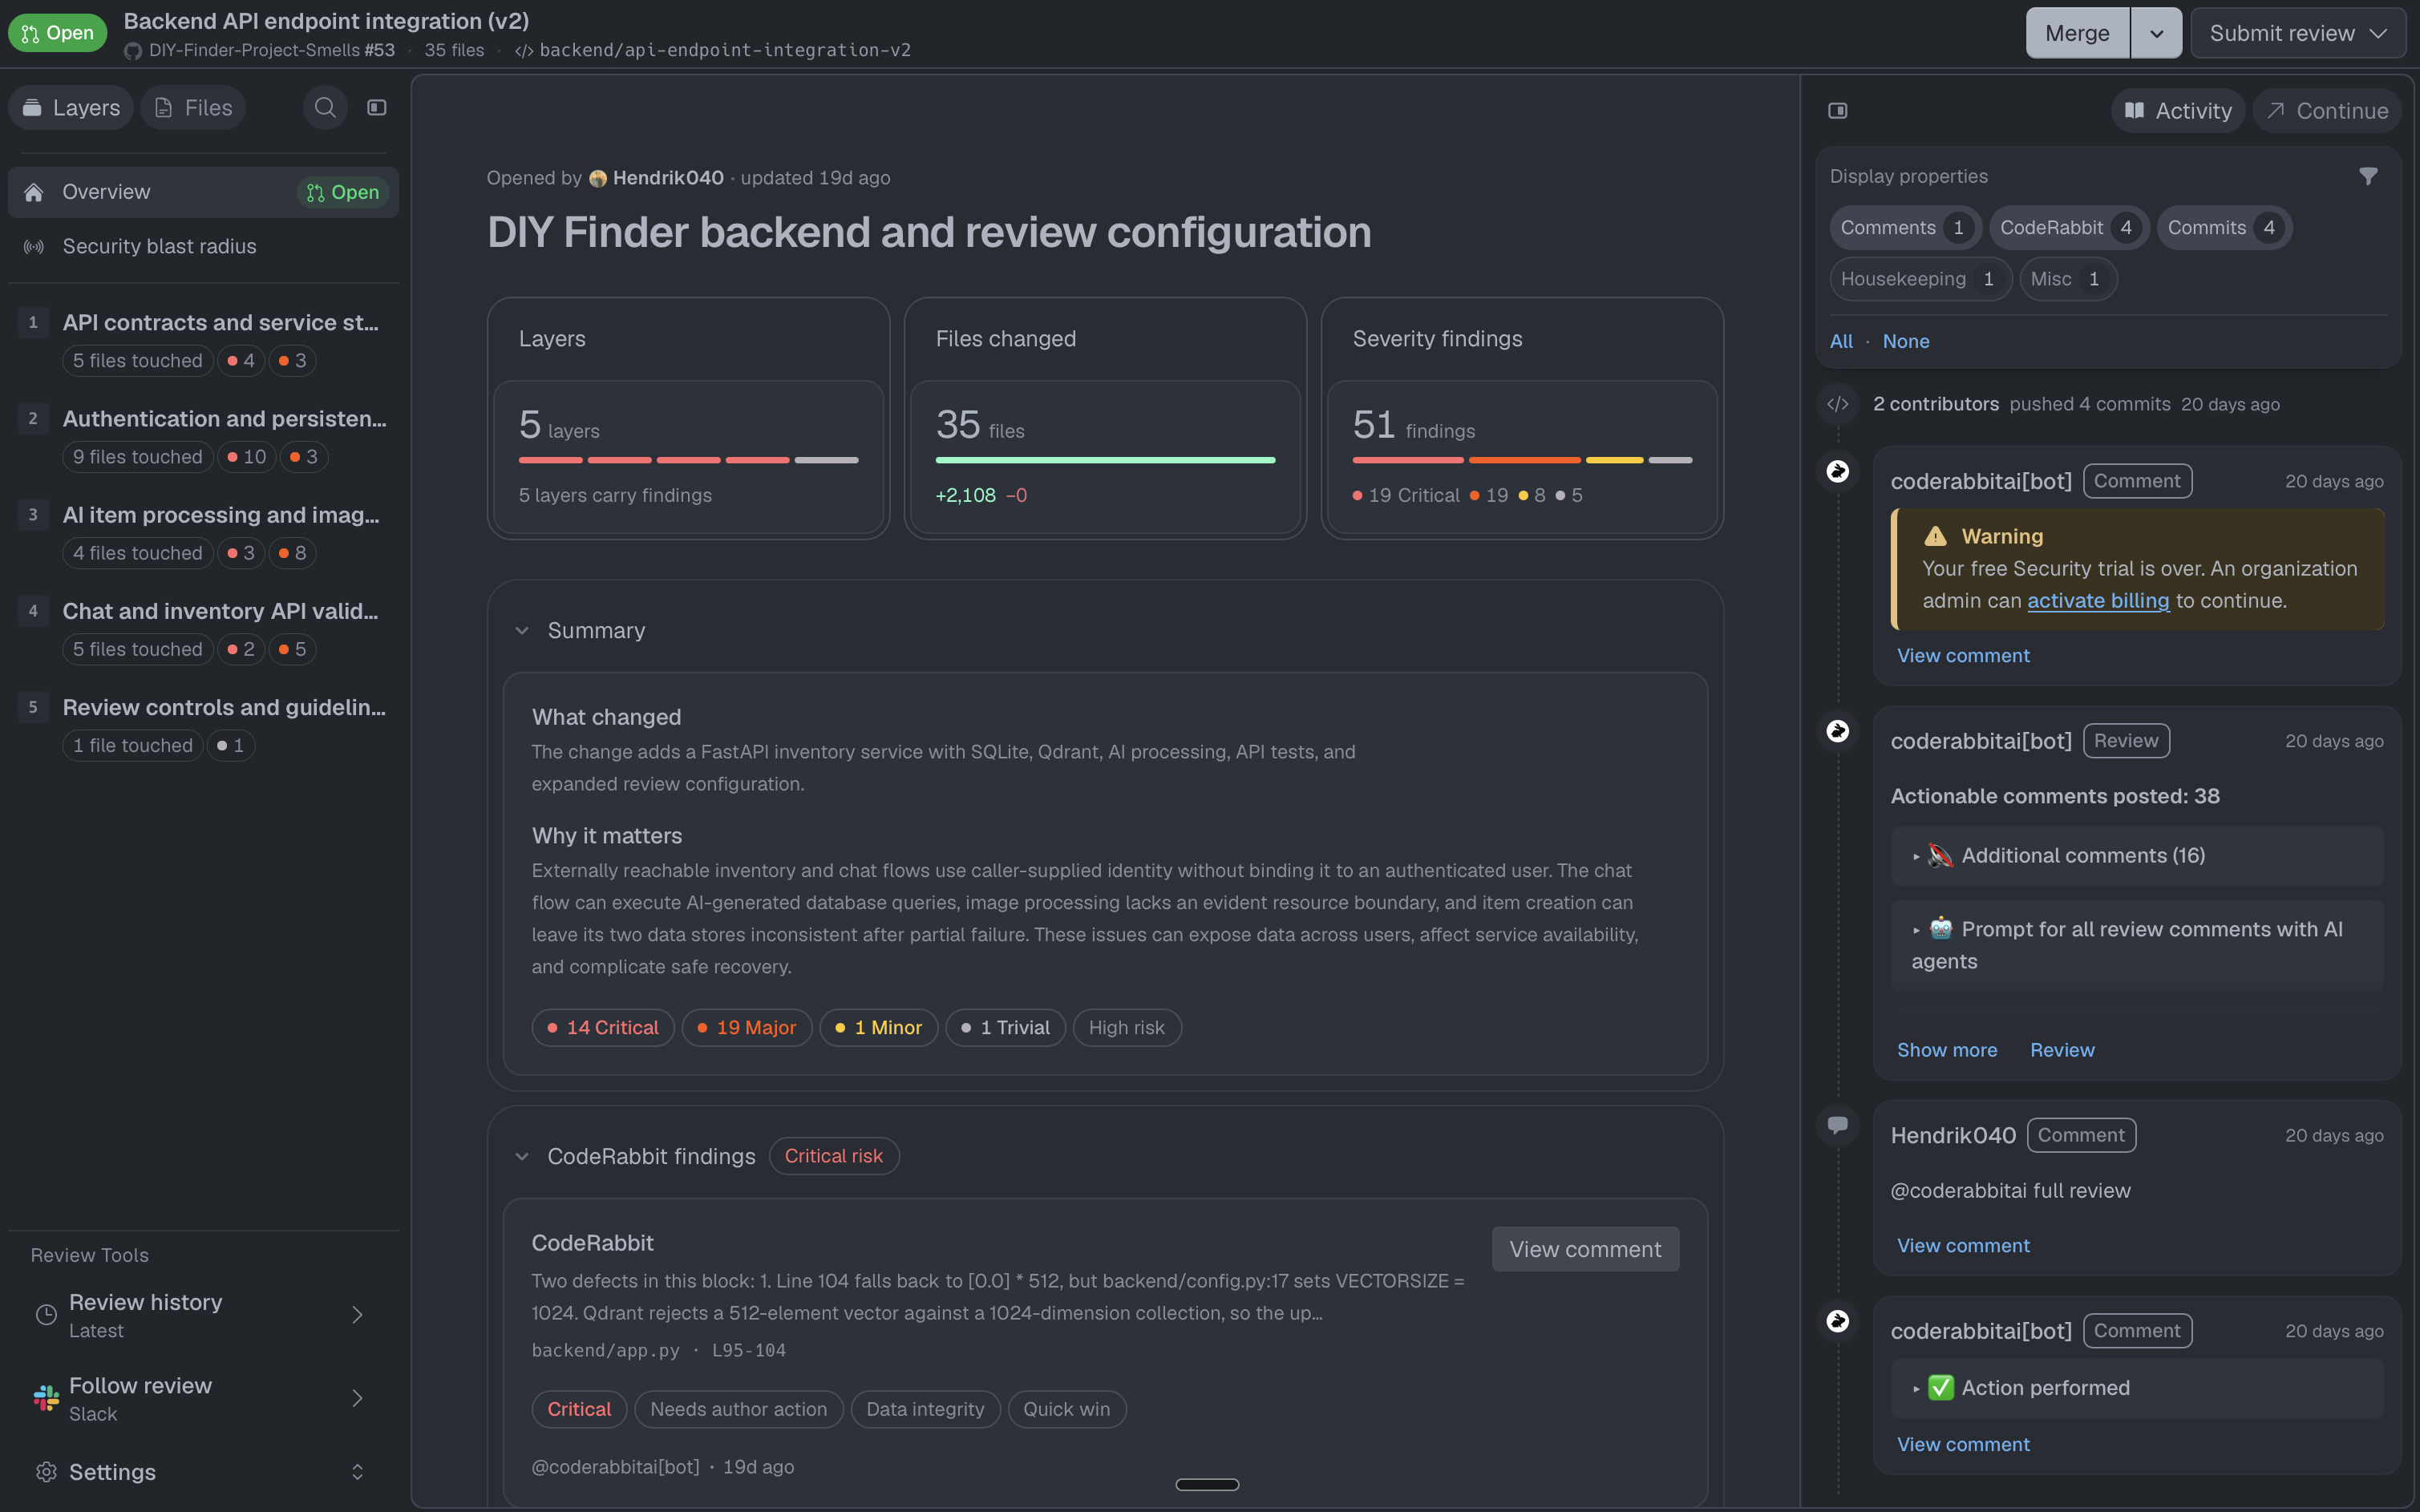The image size is (2420, 1512).
Task: Switch to the Files tab
Action: tap(193, 107)
